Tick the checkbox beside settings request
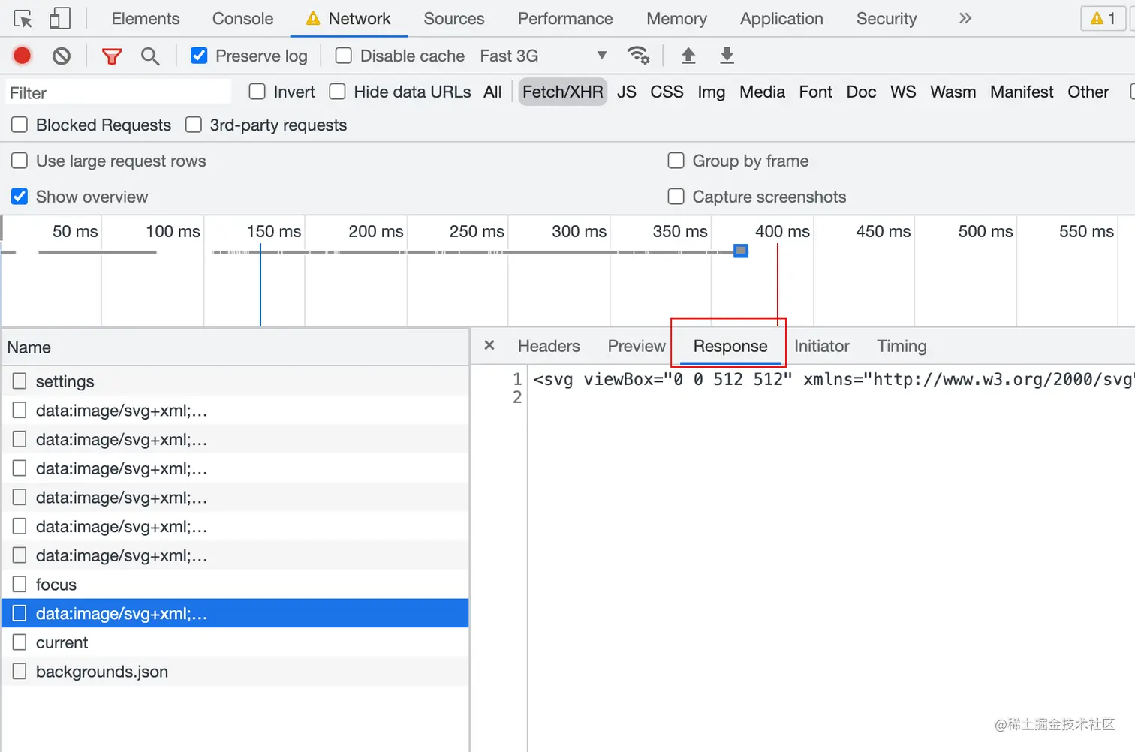Image resolution: width=1135 pixels, height=752 pixels. pos(20,381)
